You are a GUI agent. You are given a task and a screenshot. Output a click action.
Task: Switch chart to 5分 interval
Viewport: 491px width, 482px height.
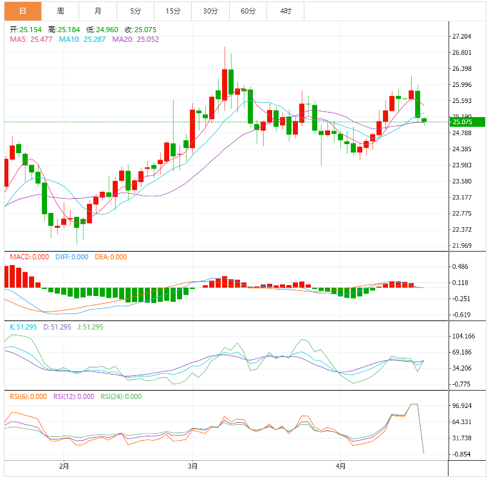pos(135,11)
